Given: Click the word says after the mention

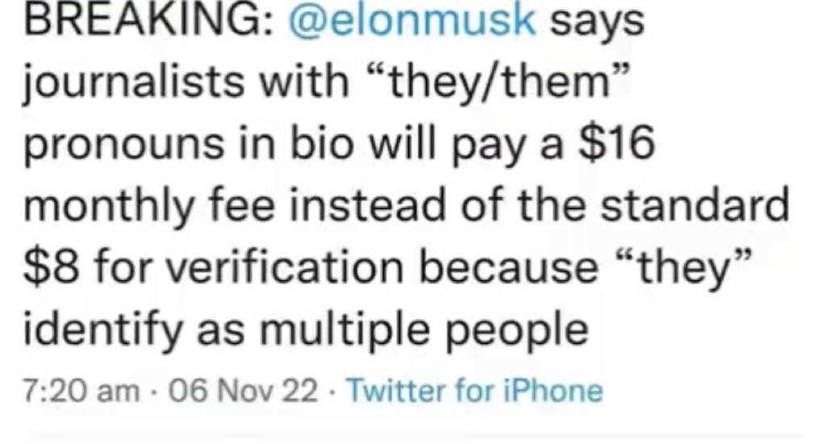Looking at the screenshot, I should (x=597, y=20).
